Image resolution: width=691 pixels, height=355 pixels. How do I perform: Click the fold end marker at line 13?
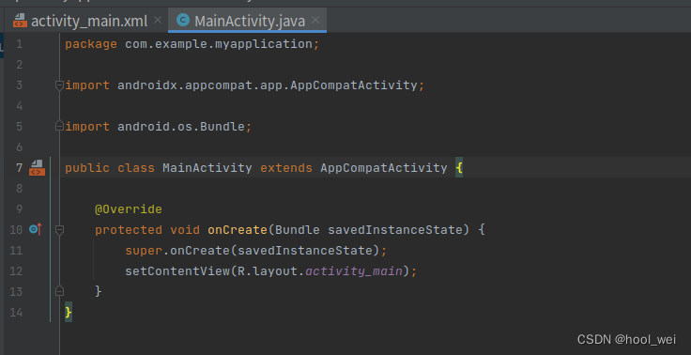click(59, 291)
